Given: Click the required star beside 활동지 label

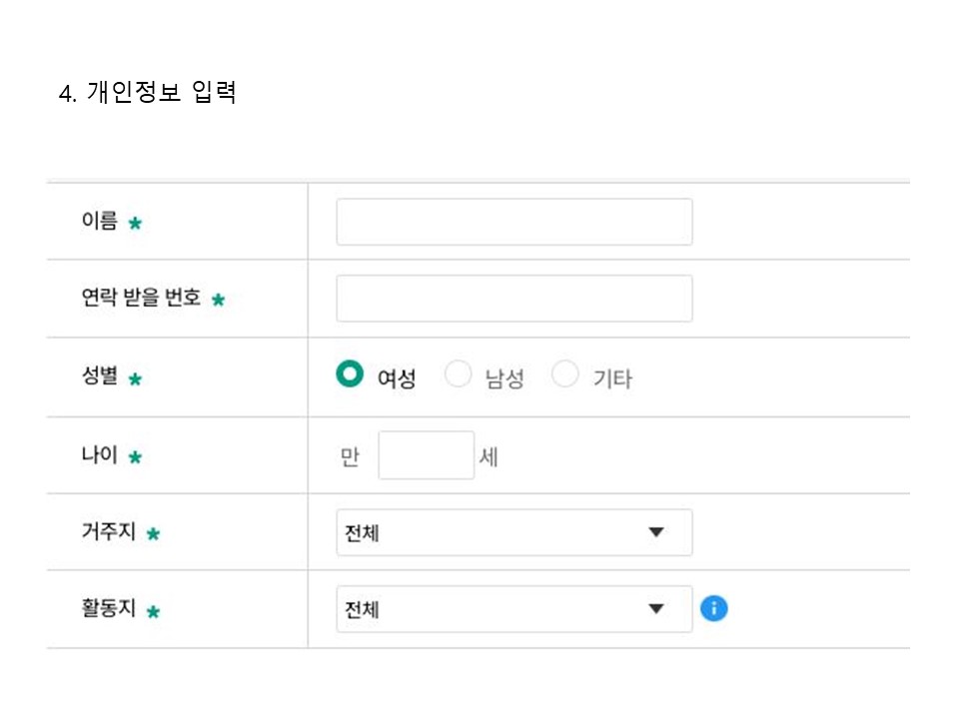Looking at the screenshot, I should [153, 611].
